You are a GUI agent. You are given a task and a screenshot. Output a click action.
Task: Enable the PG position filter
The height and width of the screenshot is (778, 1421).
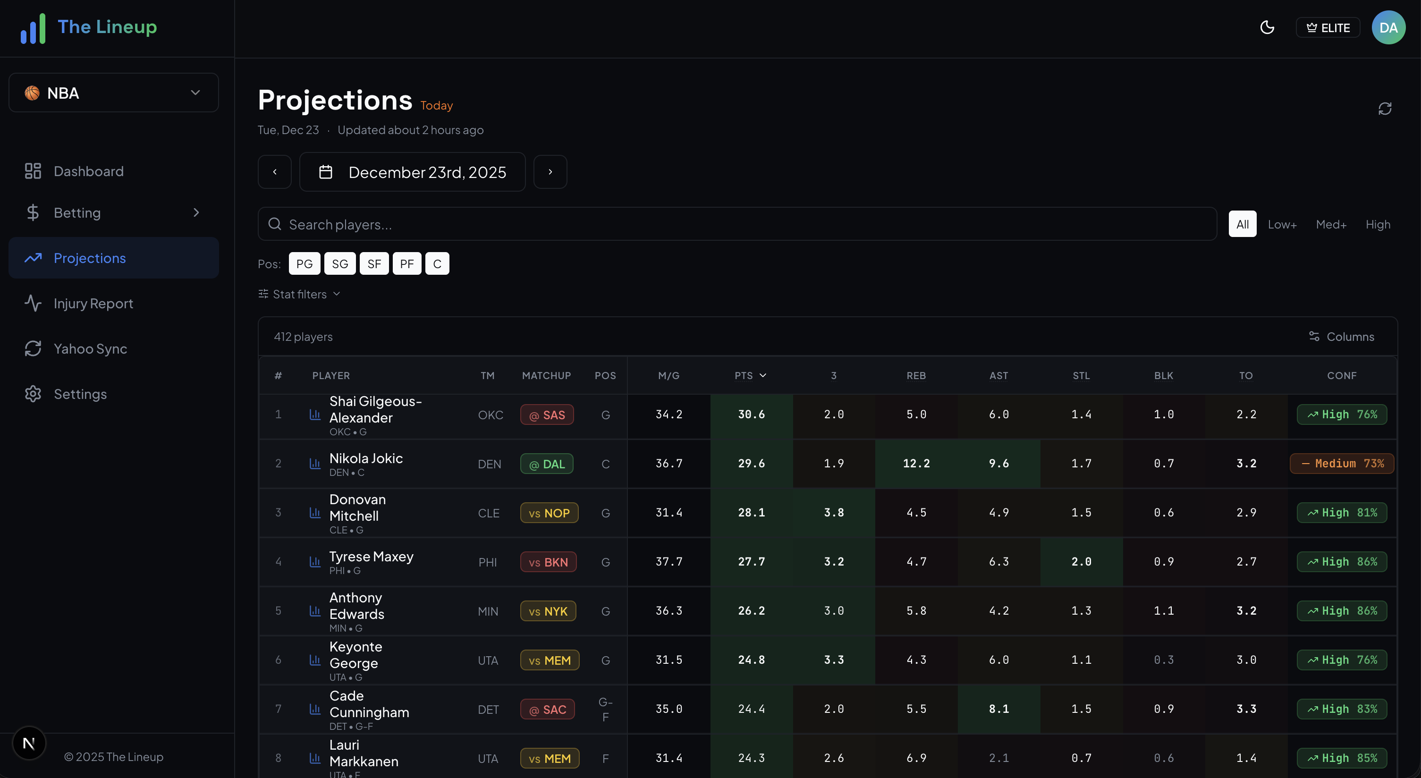[304, 263]
